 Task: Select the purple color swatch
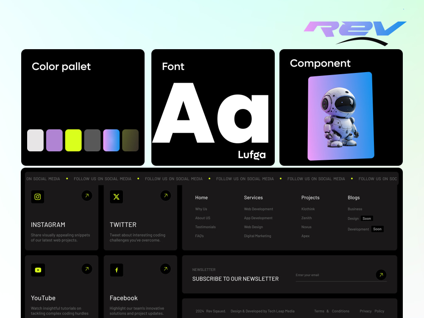(x=54, y=140)
